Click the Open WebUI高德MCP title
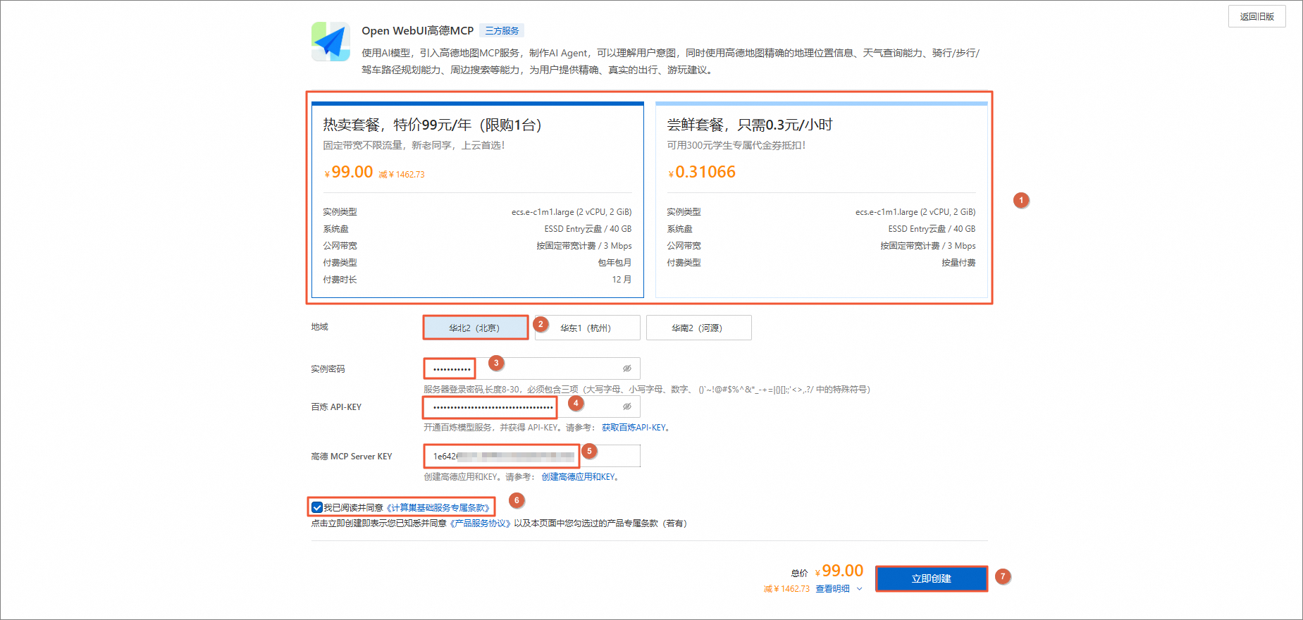The image size is (1303, 620). click(417, 31)
